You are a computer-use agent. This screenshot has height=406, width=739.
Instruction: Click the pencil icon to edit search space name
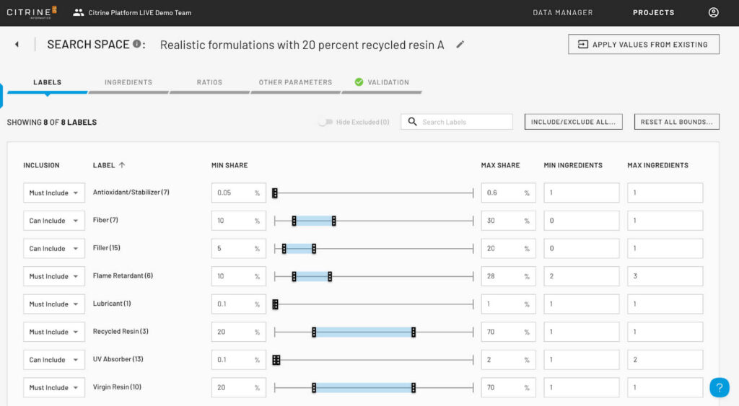point(460,44)
